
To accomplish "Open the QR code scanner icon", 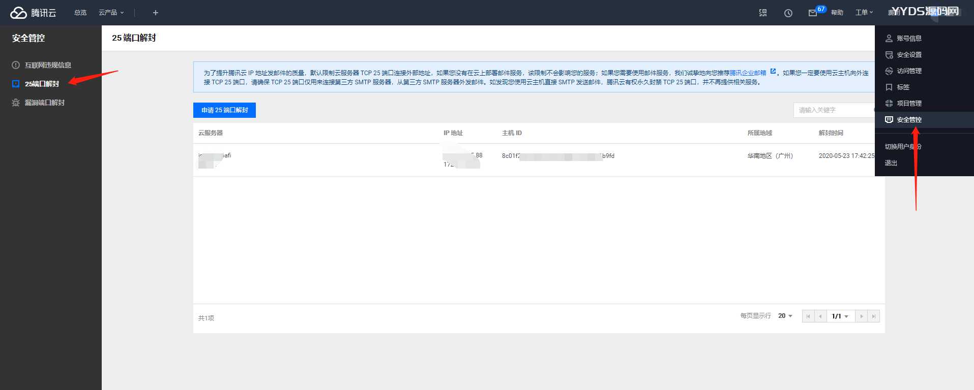I will [763, 13].
